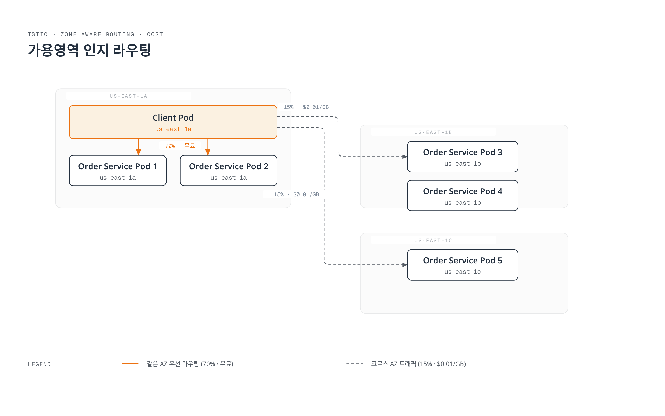Click the 'us-east-1a' text under Client Pod
Viewport: 665px width, 416px height.
tap(173, 129)
